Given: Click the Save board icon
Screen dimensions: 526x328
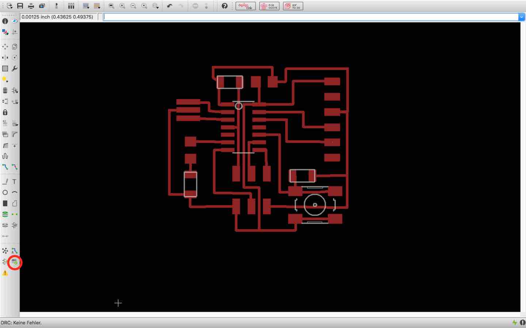Looking at the screenshot, I should [20, 6].
